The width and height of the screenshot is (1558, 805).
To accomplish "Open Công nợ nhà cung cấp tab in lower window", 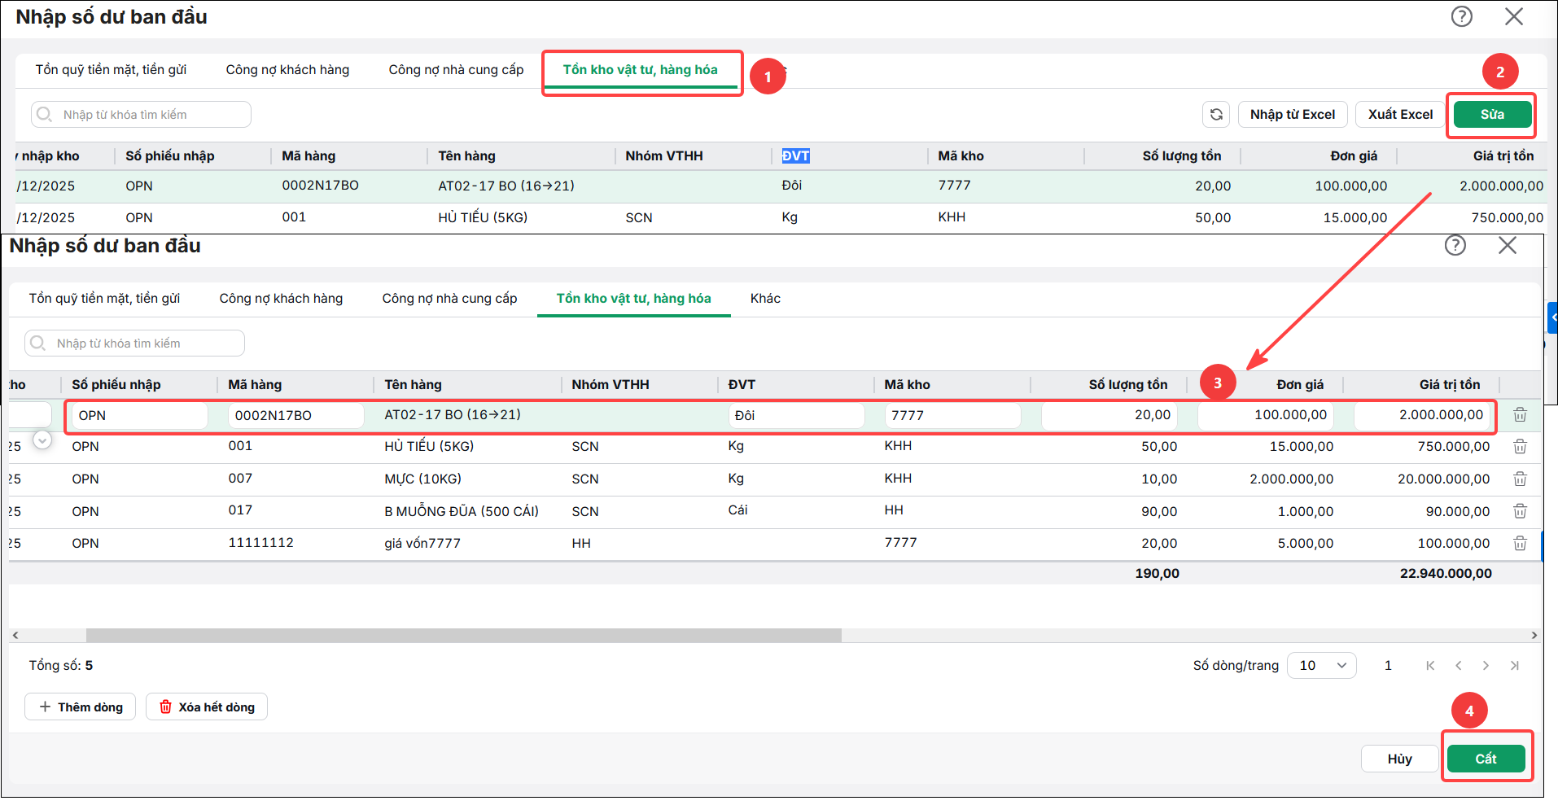I will point(449,299).
